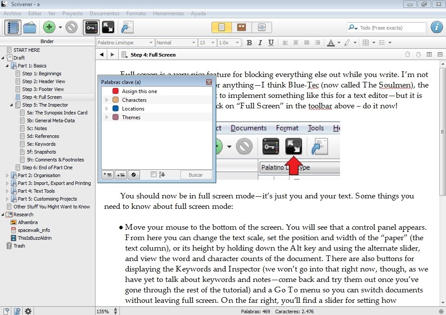The height and width of the screenshot is (315, 446).
Task: Switch to Outliner view mode
Action: 262,27
